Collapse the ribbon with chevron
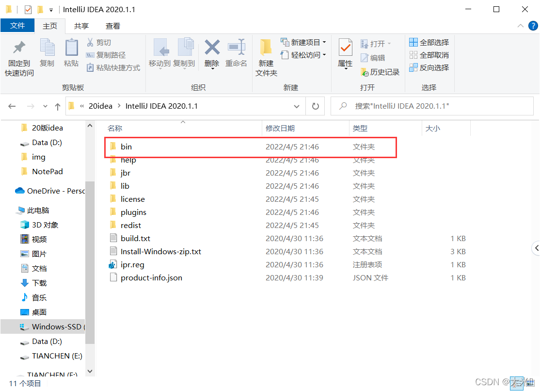The width and height of the screenshot is (540, 391). (x=521, y=26)
